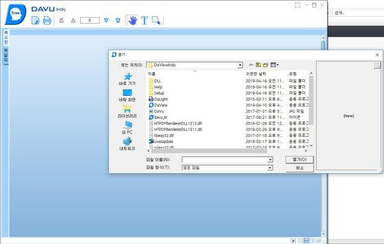Toggle the preview icon in preview pane
Viewport: 384px width, 244px height.
pyautogui.click(x=377, y=65)
